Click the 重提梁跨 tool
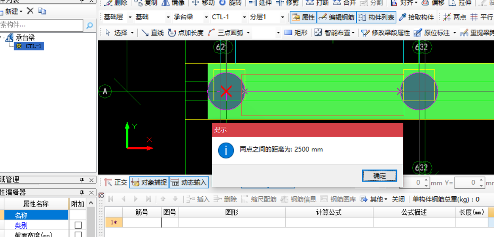Image resolution: width=494 pixels, height=237 pixels. (x=476, y=33)
